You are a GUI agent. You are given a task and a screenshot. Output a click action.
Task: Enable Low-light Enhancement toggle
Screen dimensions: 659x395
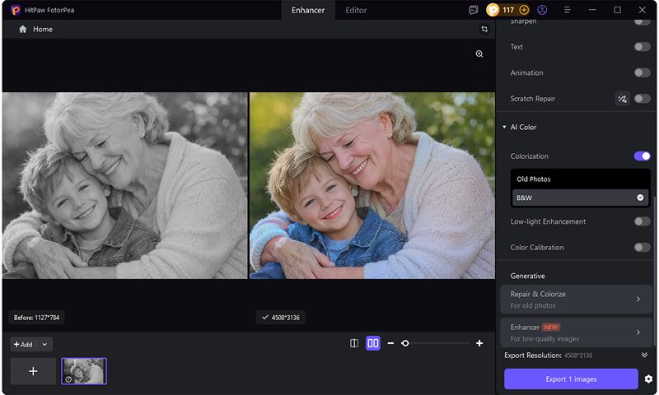click(643, 221)
